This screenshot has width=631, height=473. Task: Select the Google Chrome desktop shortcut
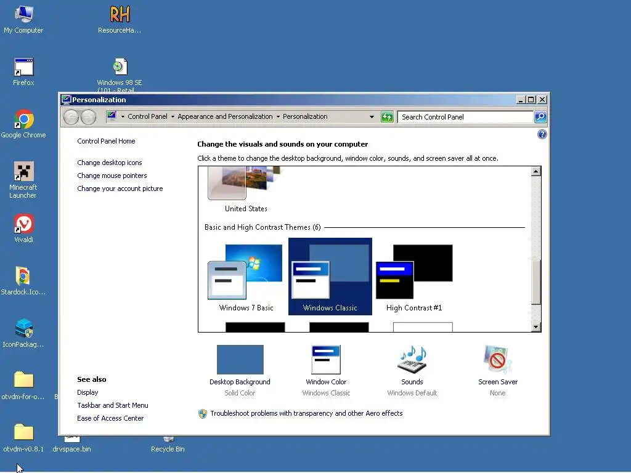(x=23, y=124)
